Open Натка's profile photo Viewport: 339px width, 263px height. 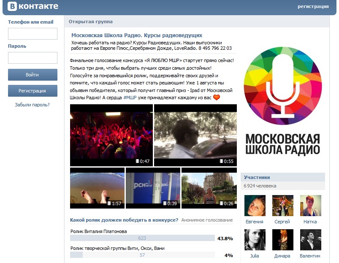coord(311,206)
